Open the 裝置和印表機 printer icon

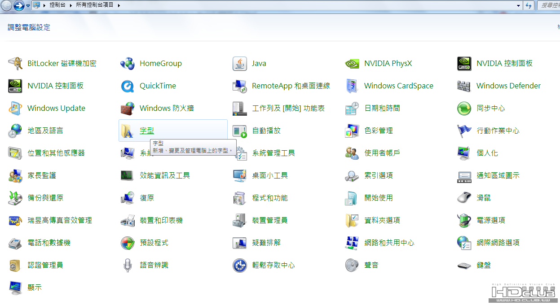click(128, 221)
